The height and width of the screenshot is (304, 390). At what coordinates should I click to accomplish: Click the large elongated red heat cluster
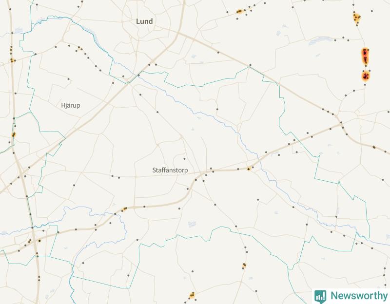click(365, 57)
